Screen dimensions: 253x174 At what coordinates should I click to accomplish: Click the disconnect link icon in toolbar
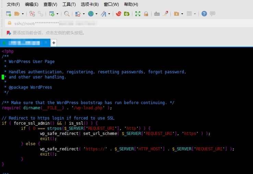[40, 14]
